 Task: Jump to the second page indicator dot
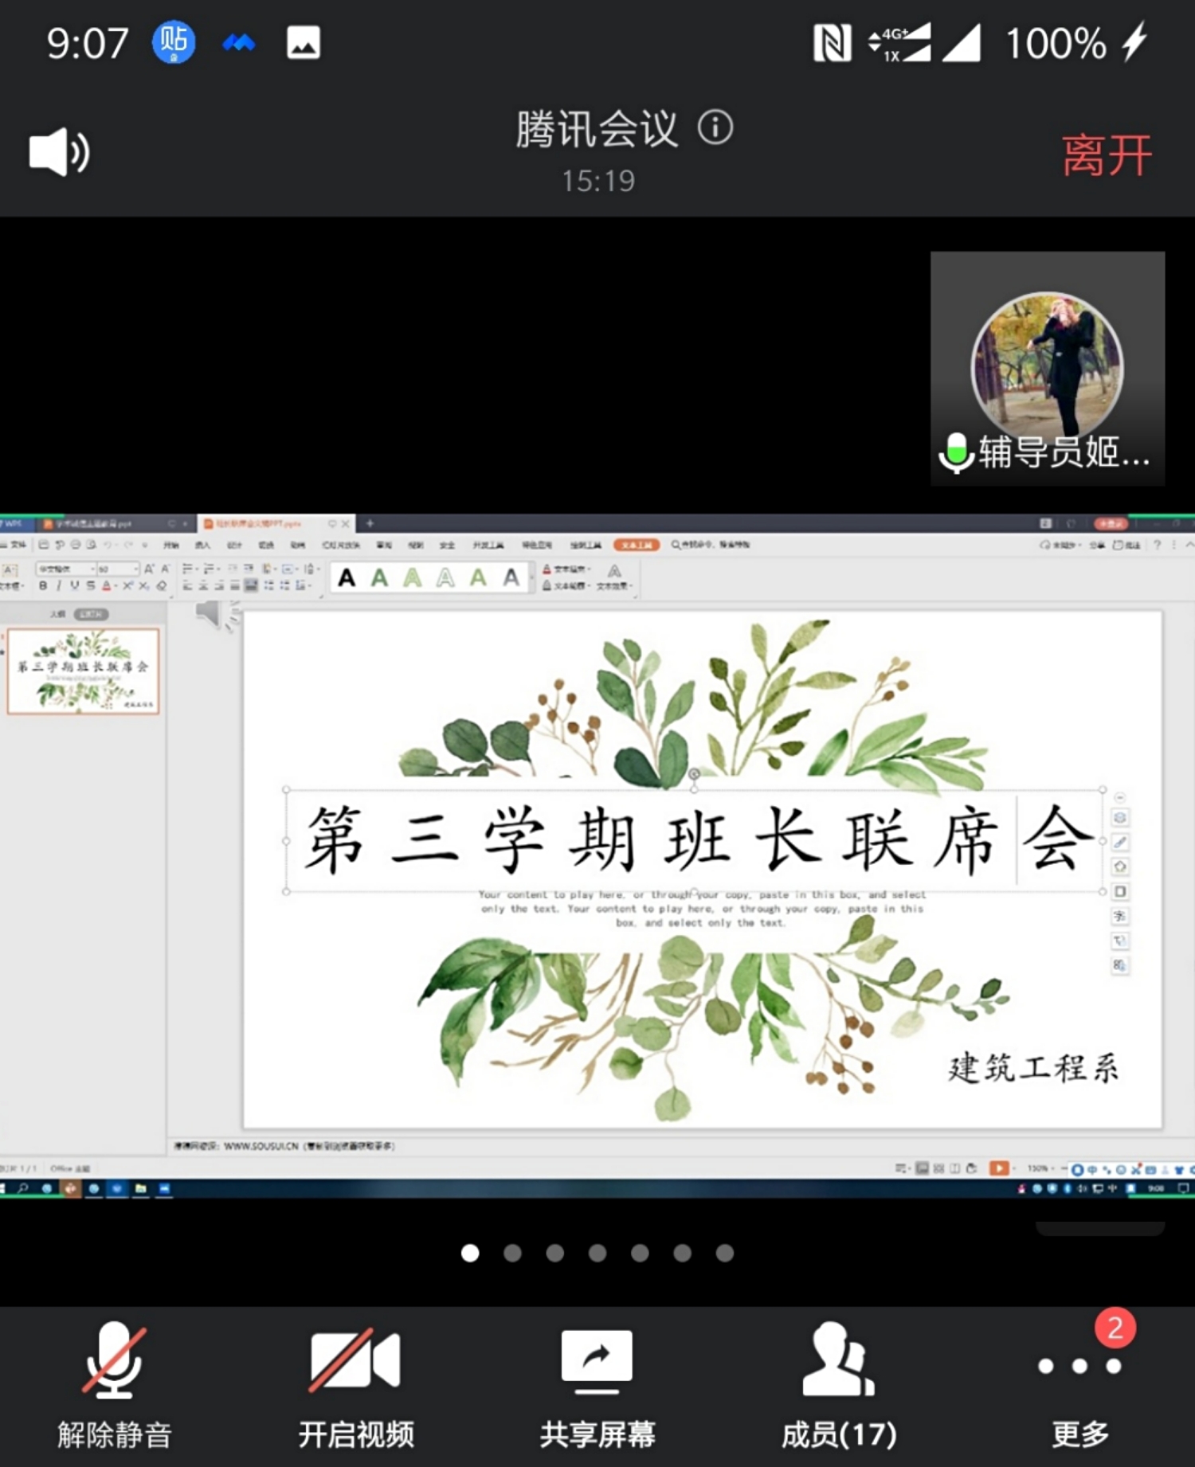click(512, 1254)
